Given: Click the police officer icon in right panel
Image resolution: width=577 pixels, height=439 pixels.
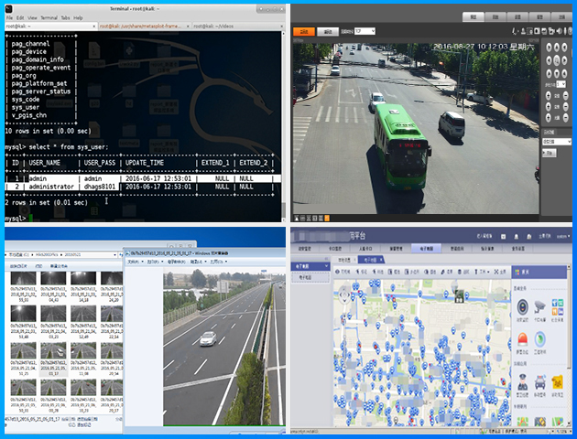Looking at the screenshot, I should coord(523,382).
